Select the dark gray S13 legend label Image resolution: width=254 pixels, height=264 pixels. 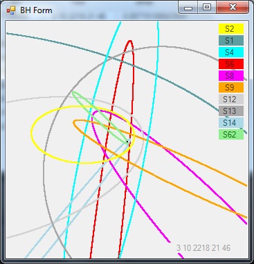pyautogui.click(x=231, y=111)
